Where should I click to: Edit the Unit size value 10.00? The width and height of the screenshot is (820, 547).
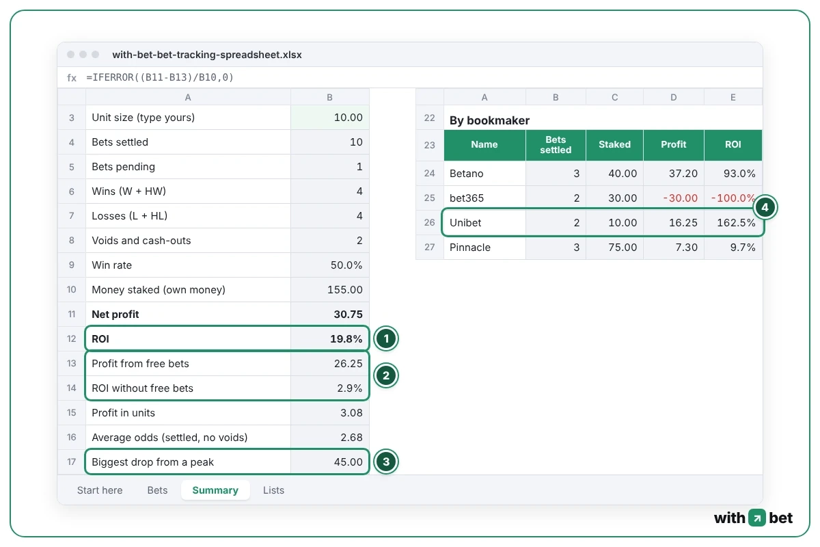tap(330, 118)
